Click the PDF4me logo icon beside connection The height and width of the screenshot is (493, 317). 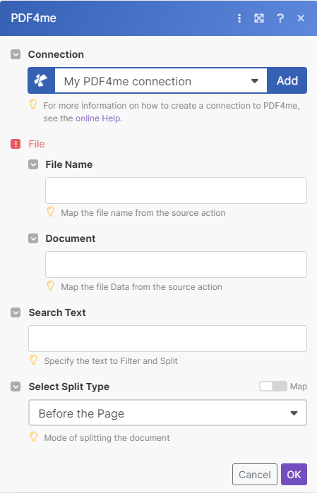[41, 80]
